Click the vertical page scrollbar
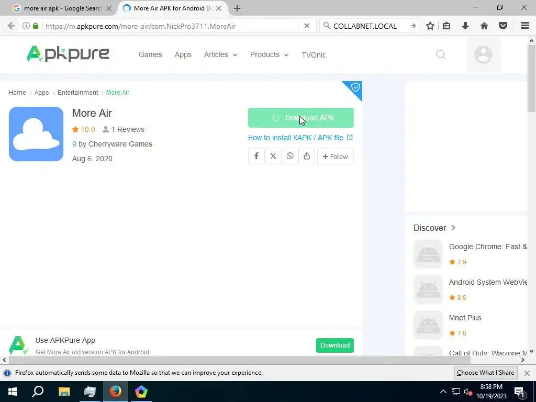The image size is (536, 402). 532,78
